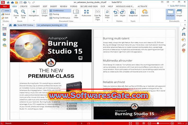Set Documents mode to Single

tap(179, 13)
